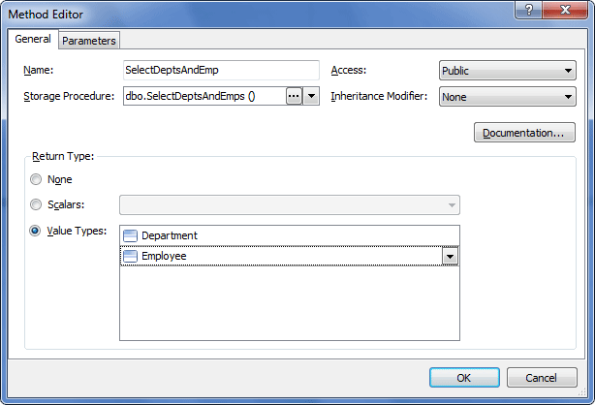Click the OK button
This screenshot has width=595, height=405.
pyautogui.click(x=464, y=378)
